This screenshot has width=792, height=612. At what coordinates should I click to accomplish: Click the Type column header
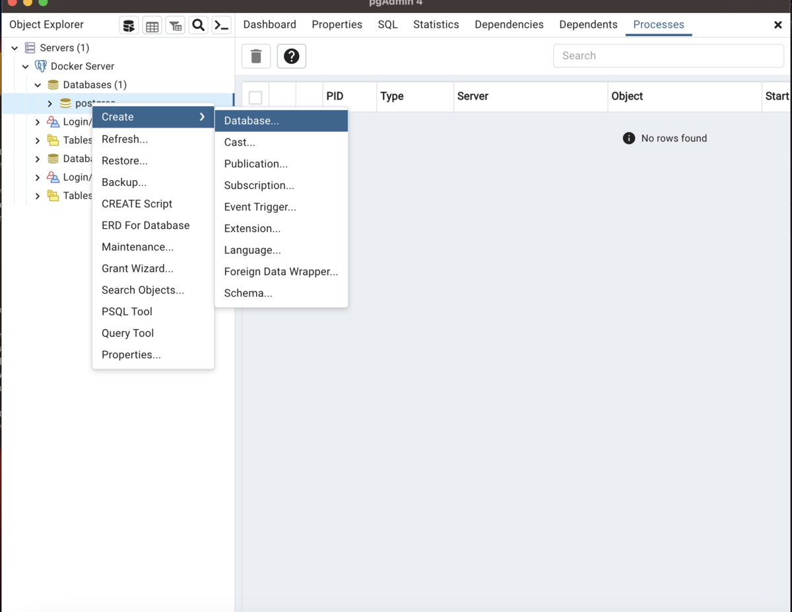[414, 96]
